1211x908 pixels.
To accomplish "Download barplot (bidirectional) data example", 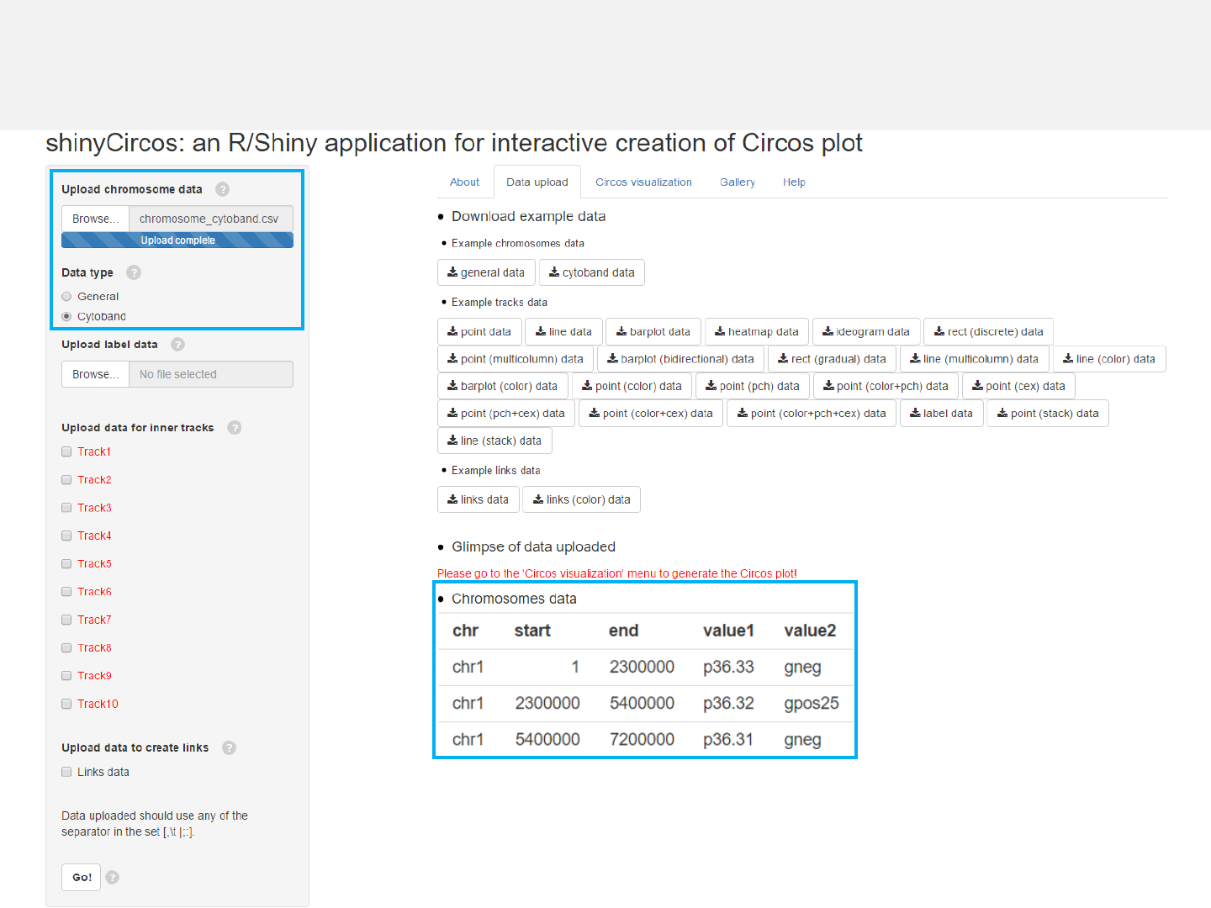I will pyautogui.click(x=681, y=359).
